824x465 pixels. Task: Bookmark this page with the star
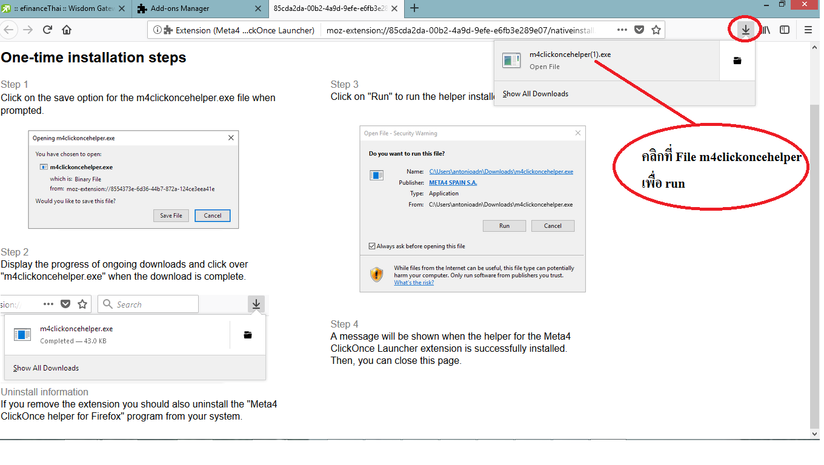(656, 30)
